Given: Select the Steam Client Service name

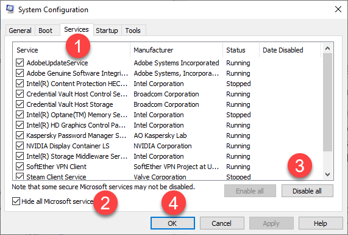Looking at the screenshot, I should click(56, 177).
